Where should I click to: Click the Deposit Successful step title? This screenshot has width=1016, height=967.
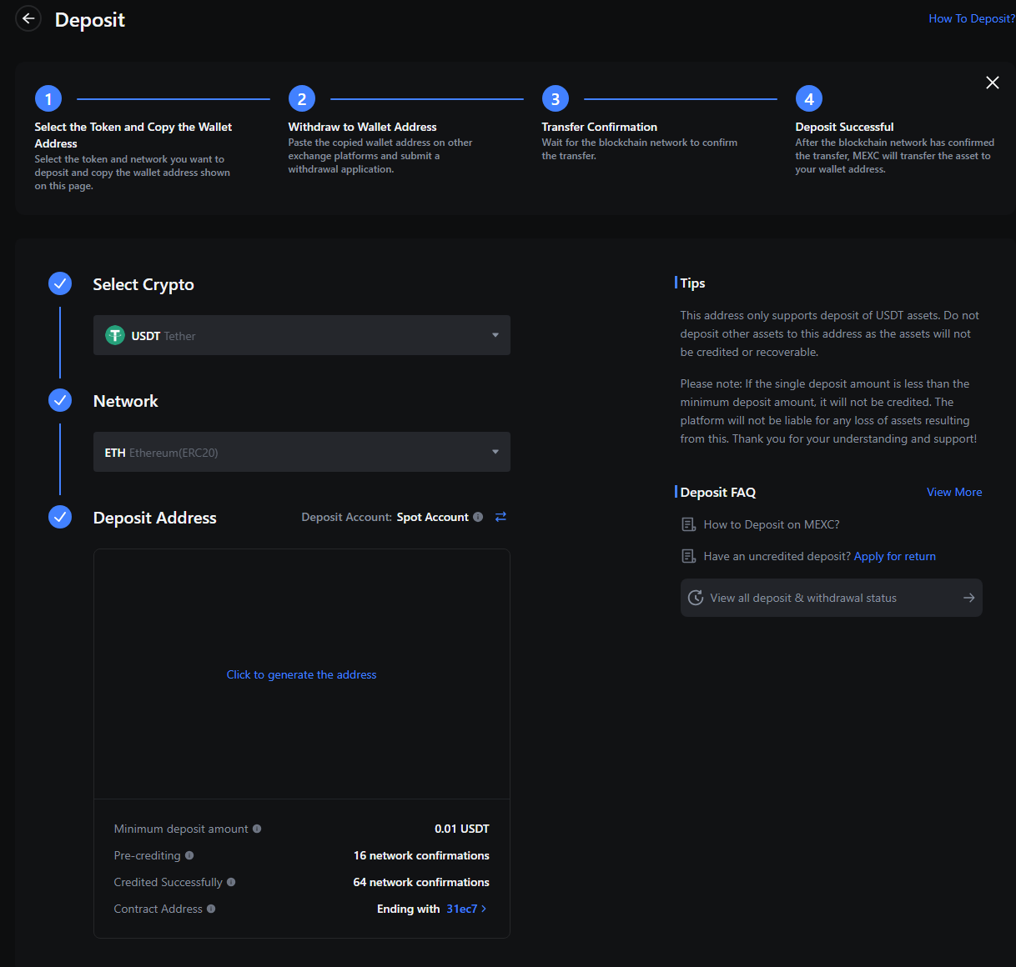844,127
